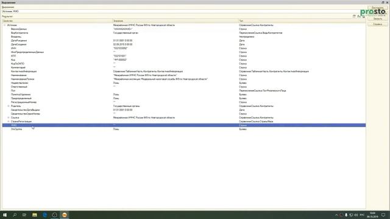Select the НаименованиеПолное property row

click(184, 79)
